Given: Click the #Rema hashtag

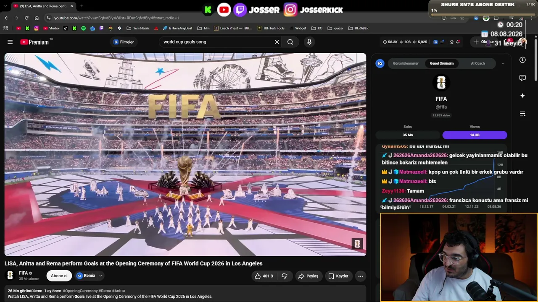Looking at the screenshot, I should (x=105, y=291).
